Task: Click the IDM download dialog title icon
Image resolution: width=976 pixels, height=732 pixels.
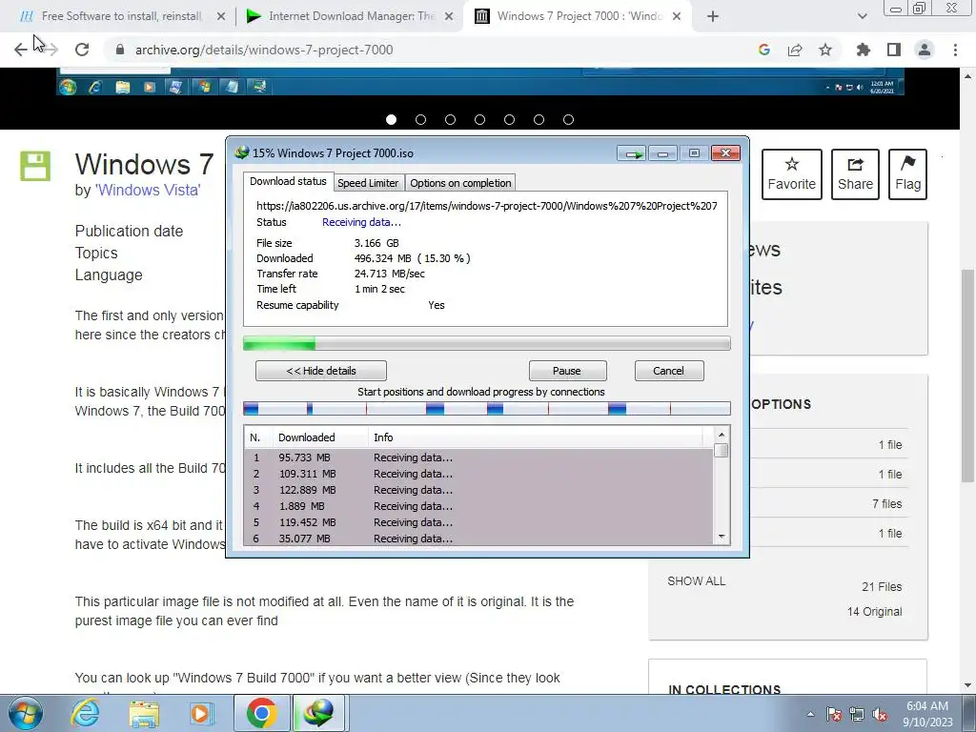Action: click(x=242, y=152)
